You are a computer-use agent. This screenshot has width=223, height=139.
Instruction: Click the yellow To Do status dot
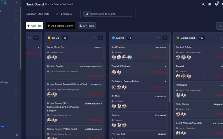point(49,38)
